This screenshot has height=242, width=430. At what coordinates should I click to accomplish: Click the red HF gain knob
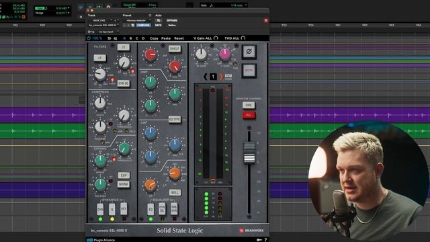click(x=150, y=55)
